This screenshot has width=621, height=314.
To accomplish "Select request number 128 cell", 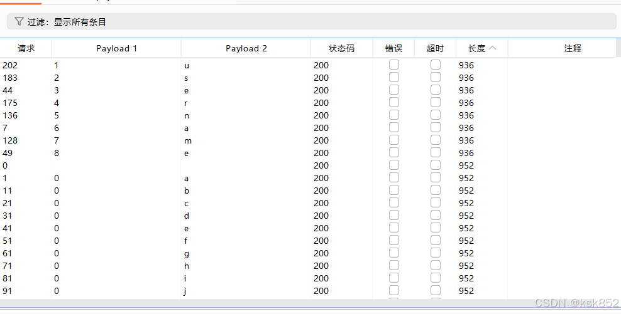I will [x=10, y=140].
